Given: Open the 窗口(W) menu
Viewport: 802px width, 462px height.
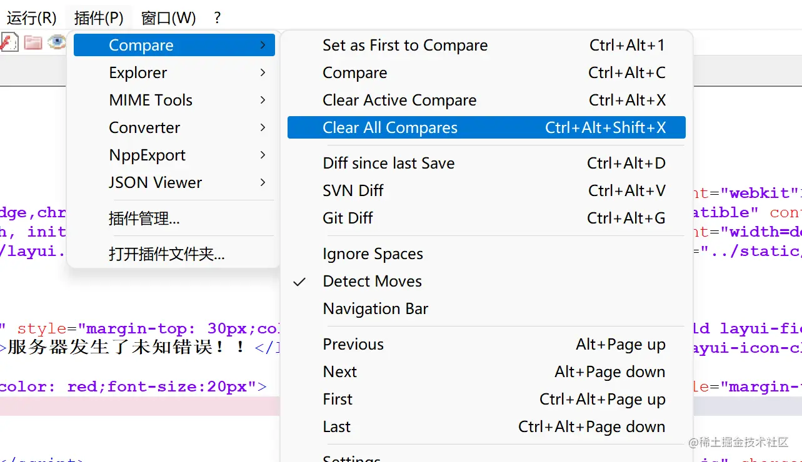Looking at the screenshot, I should pos(168,17).
